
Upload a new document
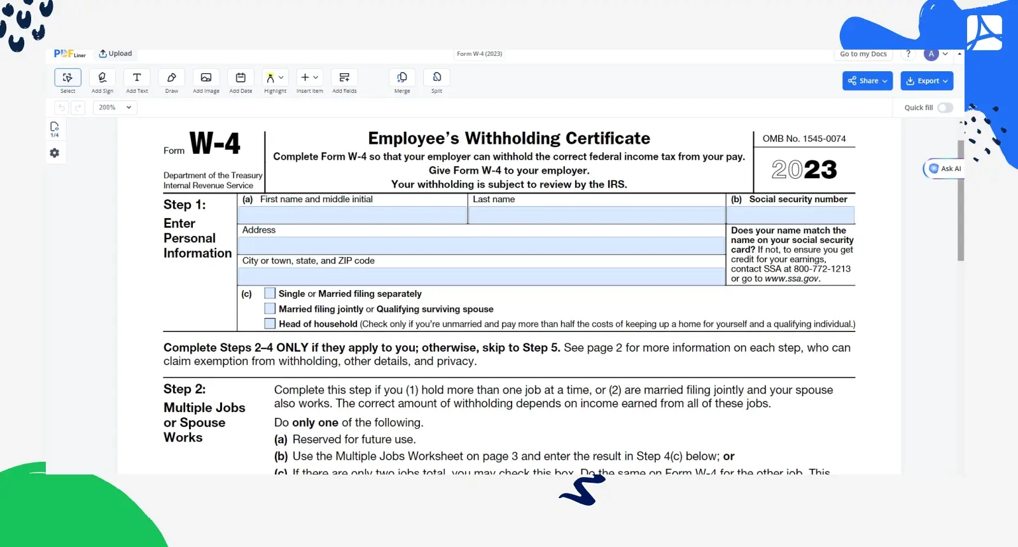(115, 53)
